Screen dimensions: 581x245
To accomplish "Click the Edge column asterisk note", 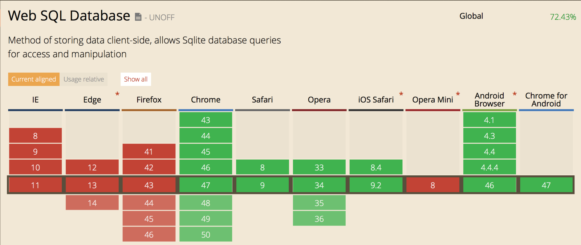I will point(117,94).
